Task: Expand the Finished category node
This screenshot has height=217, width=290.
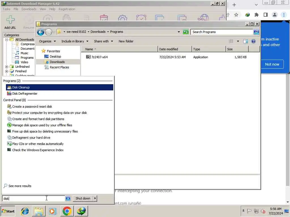Action: [7, 71]
